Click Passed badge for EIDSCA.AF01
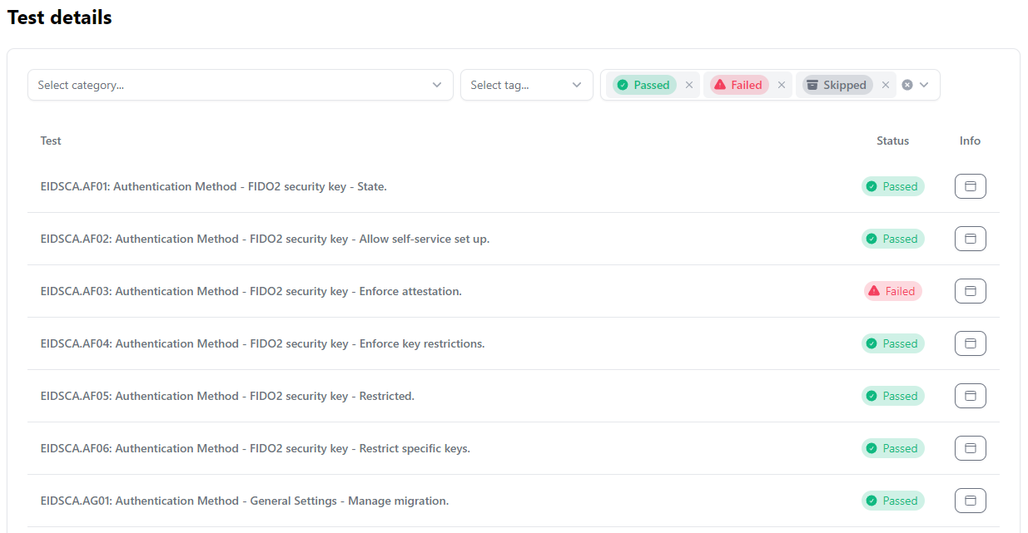Viewport: 1028px width, 533px height. 892,186
